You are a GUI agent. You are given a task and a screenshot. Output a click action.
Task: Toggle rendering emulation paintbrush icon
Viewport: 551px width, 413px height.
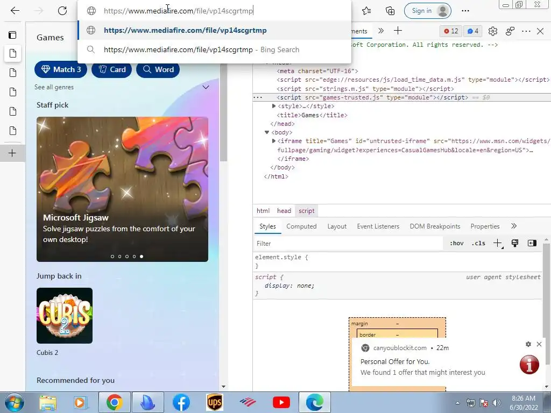tap(515, 243)
